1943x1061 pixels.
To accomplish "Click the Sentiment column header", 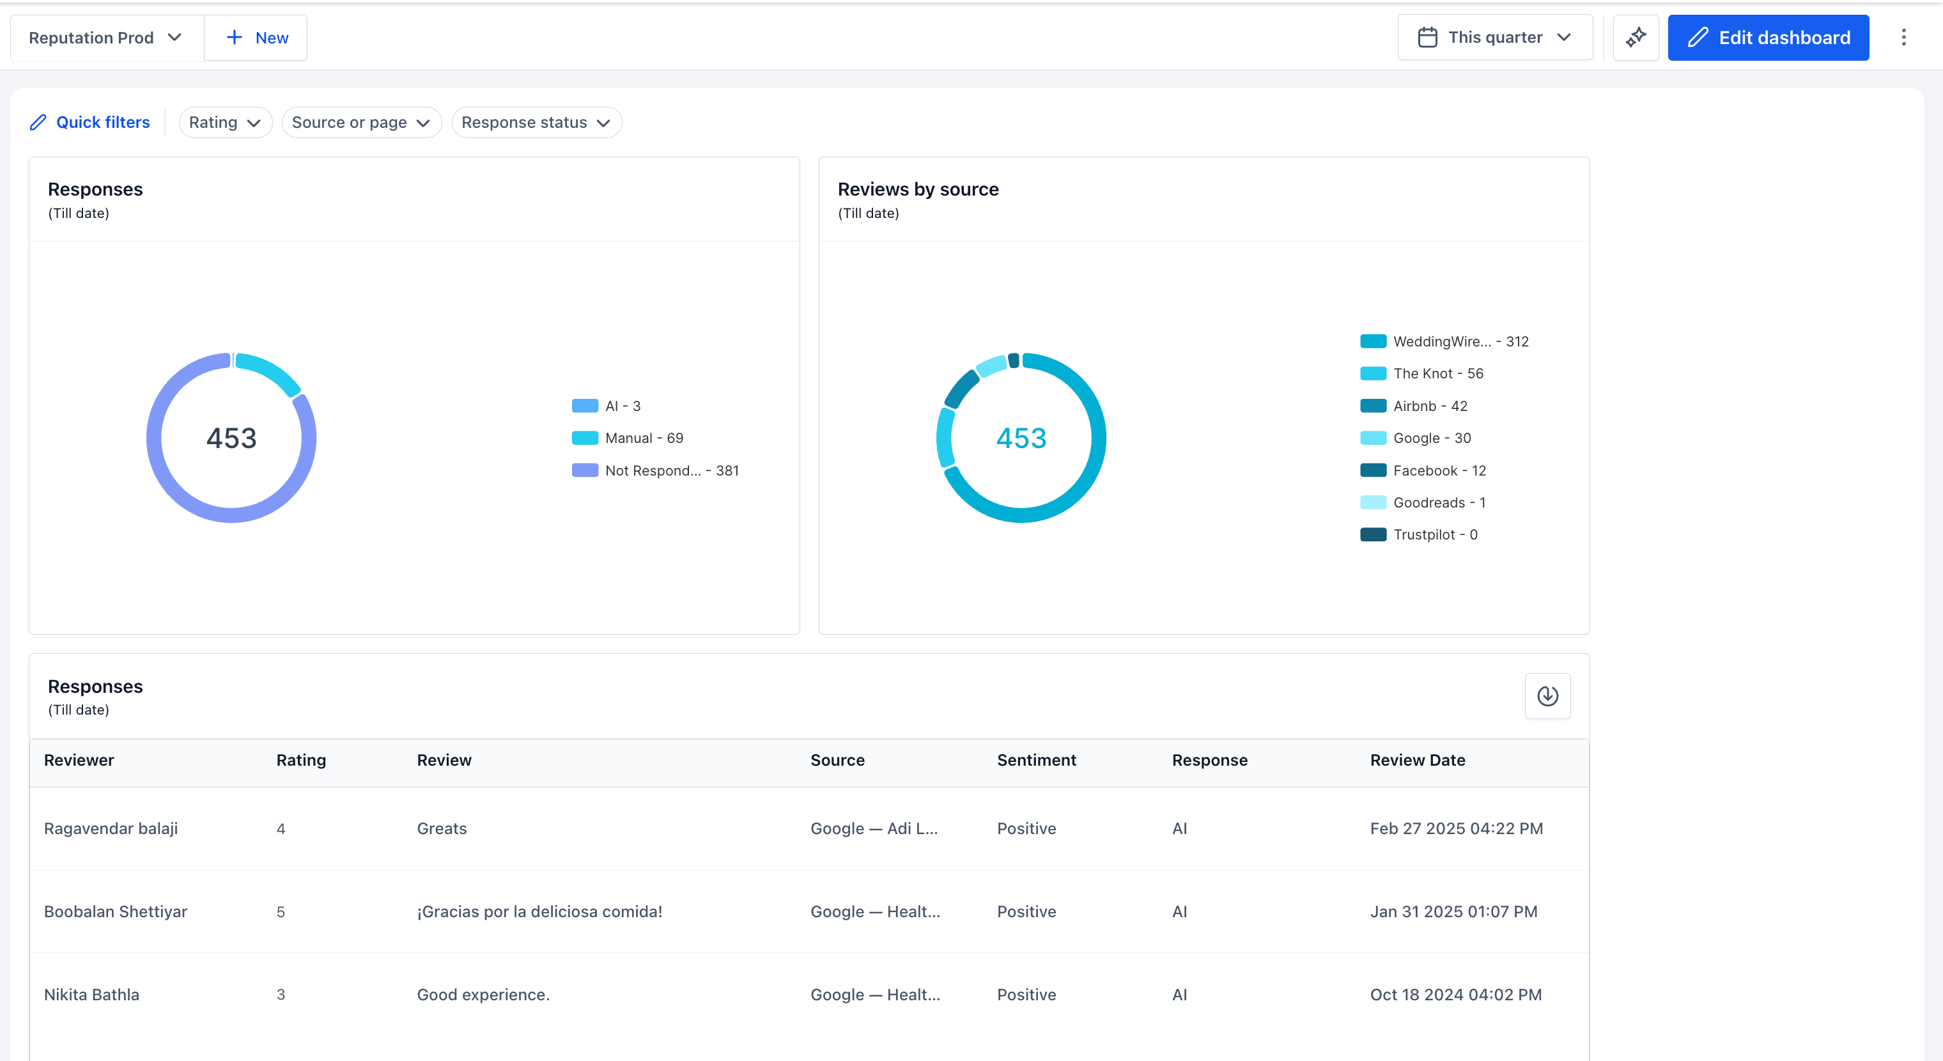I will pos(1036,760).
